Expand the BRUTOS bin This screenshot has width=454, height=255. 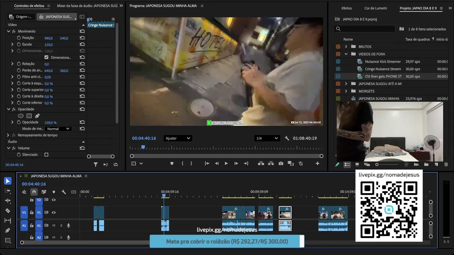pos(346,46)
